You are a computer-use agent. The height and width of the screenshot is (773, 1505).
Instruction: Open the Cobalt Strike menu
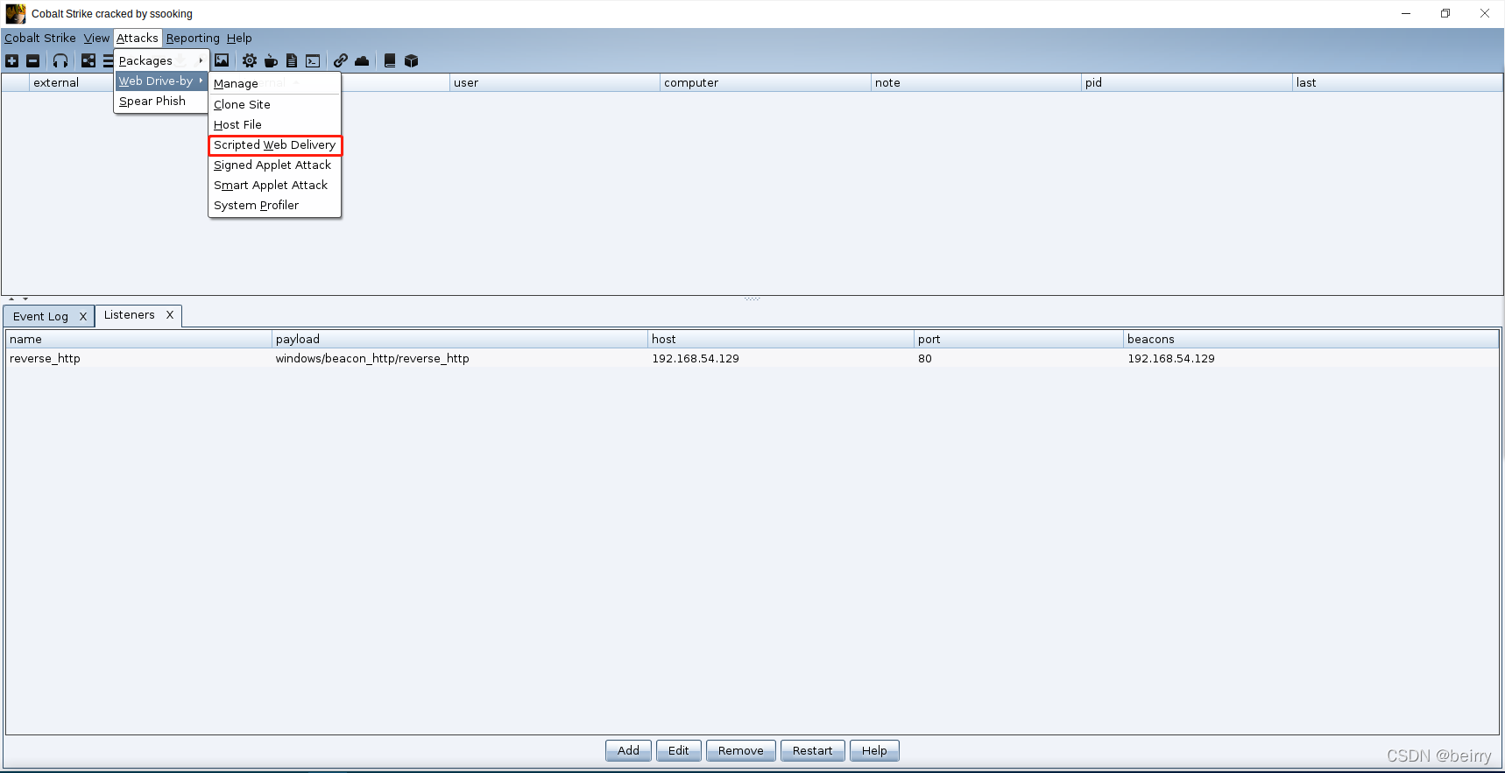pos(40,38)
